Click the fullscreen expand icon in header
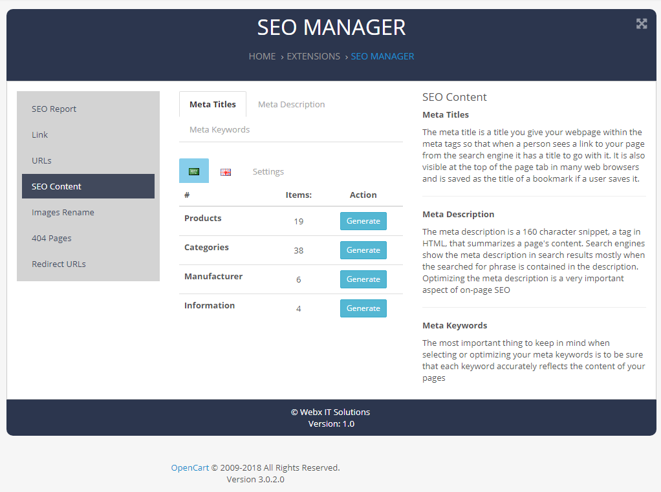The width and height of the screenshot is (661, 492). (x=641, y=23)
